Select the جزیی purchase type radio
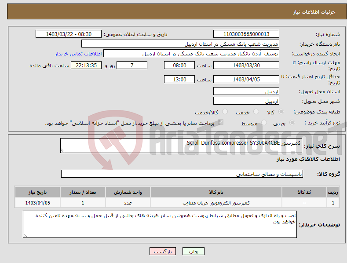 [x=292, y=123]
